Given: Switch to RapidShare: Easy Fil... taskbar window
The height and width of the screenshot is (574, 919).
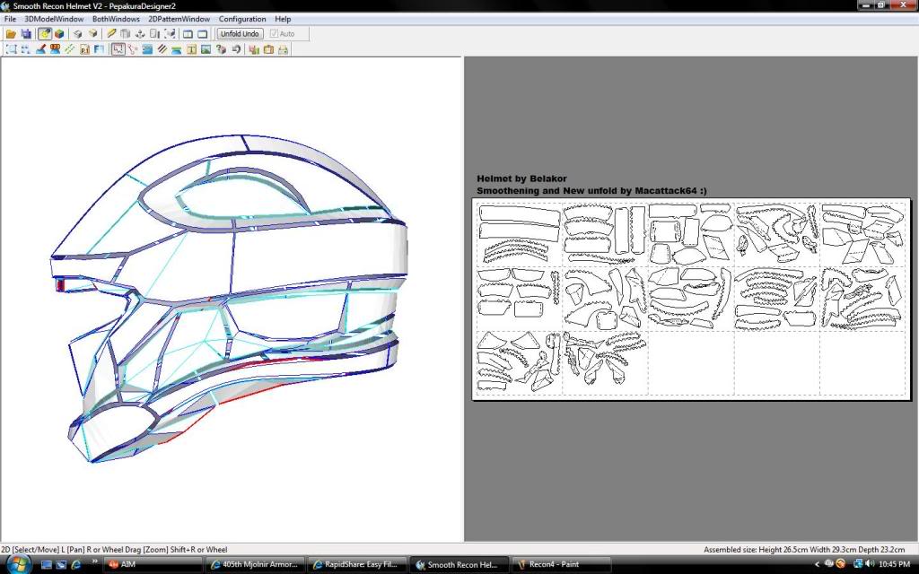Looking at the screenshot, I should (x=357, y=565).
